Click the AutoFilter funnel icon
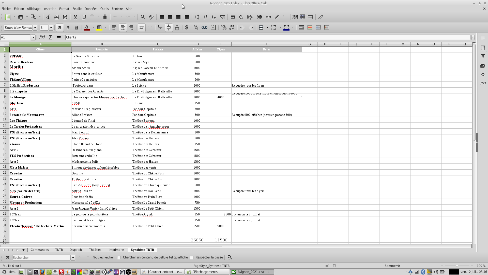 222,17
